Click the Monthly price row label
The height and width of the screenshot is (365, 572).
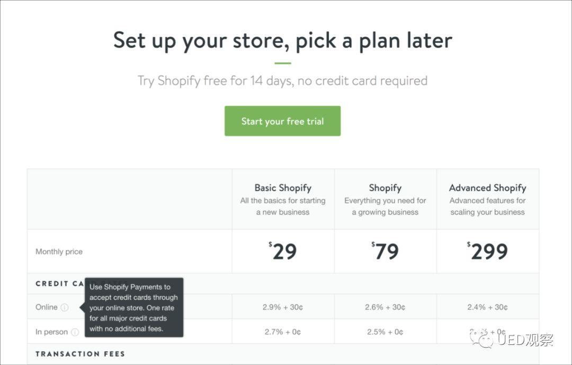point(59,252)
